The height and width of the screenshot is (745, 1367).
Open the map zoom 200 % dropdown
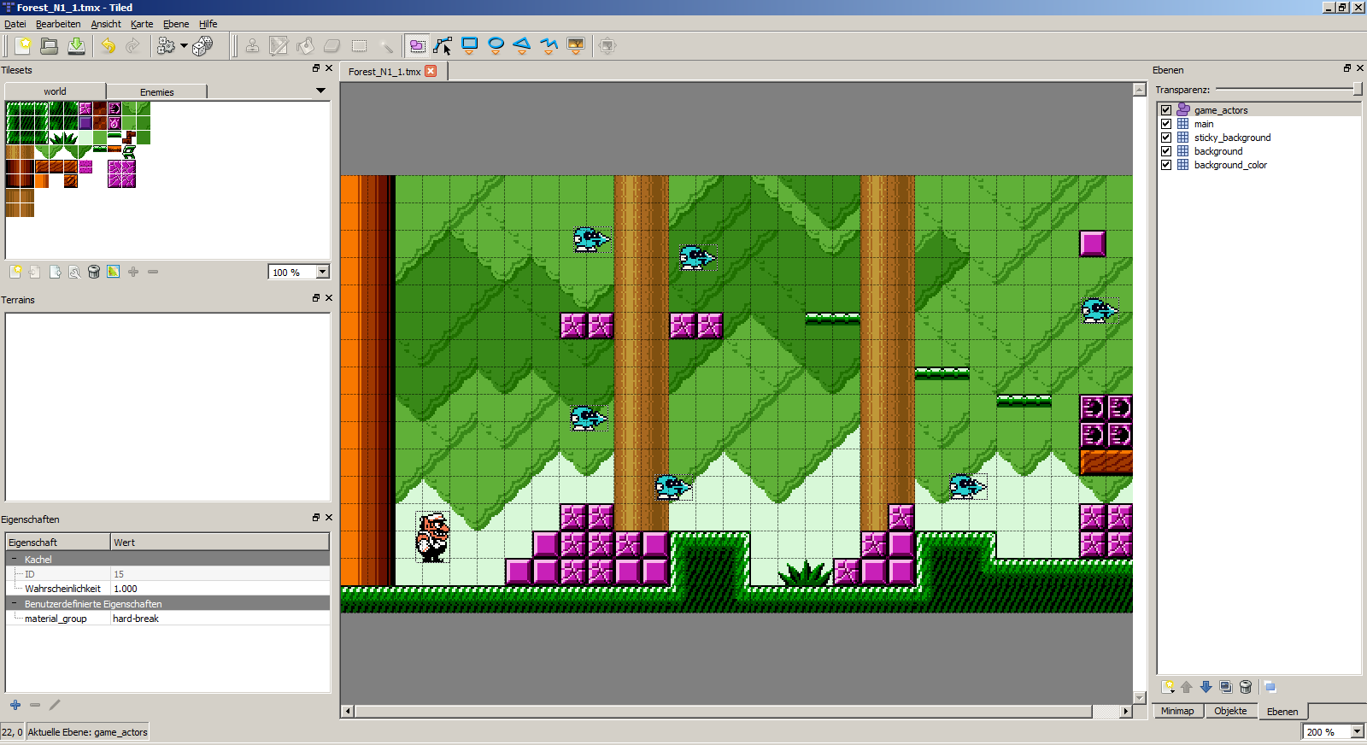(1357, 731)
